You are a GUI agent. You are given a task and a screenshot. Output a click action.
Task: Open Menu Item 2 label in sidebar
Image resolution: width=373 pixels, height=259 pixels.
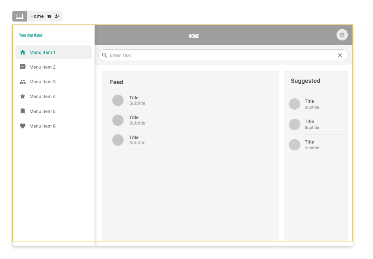42,67
